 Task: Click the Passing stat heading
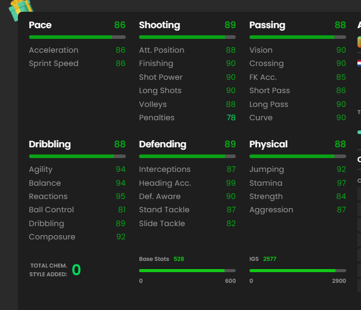click(x=267, y=25)
